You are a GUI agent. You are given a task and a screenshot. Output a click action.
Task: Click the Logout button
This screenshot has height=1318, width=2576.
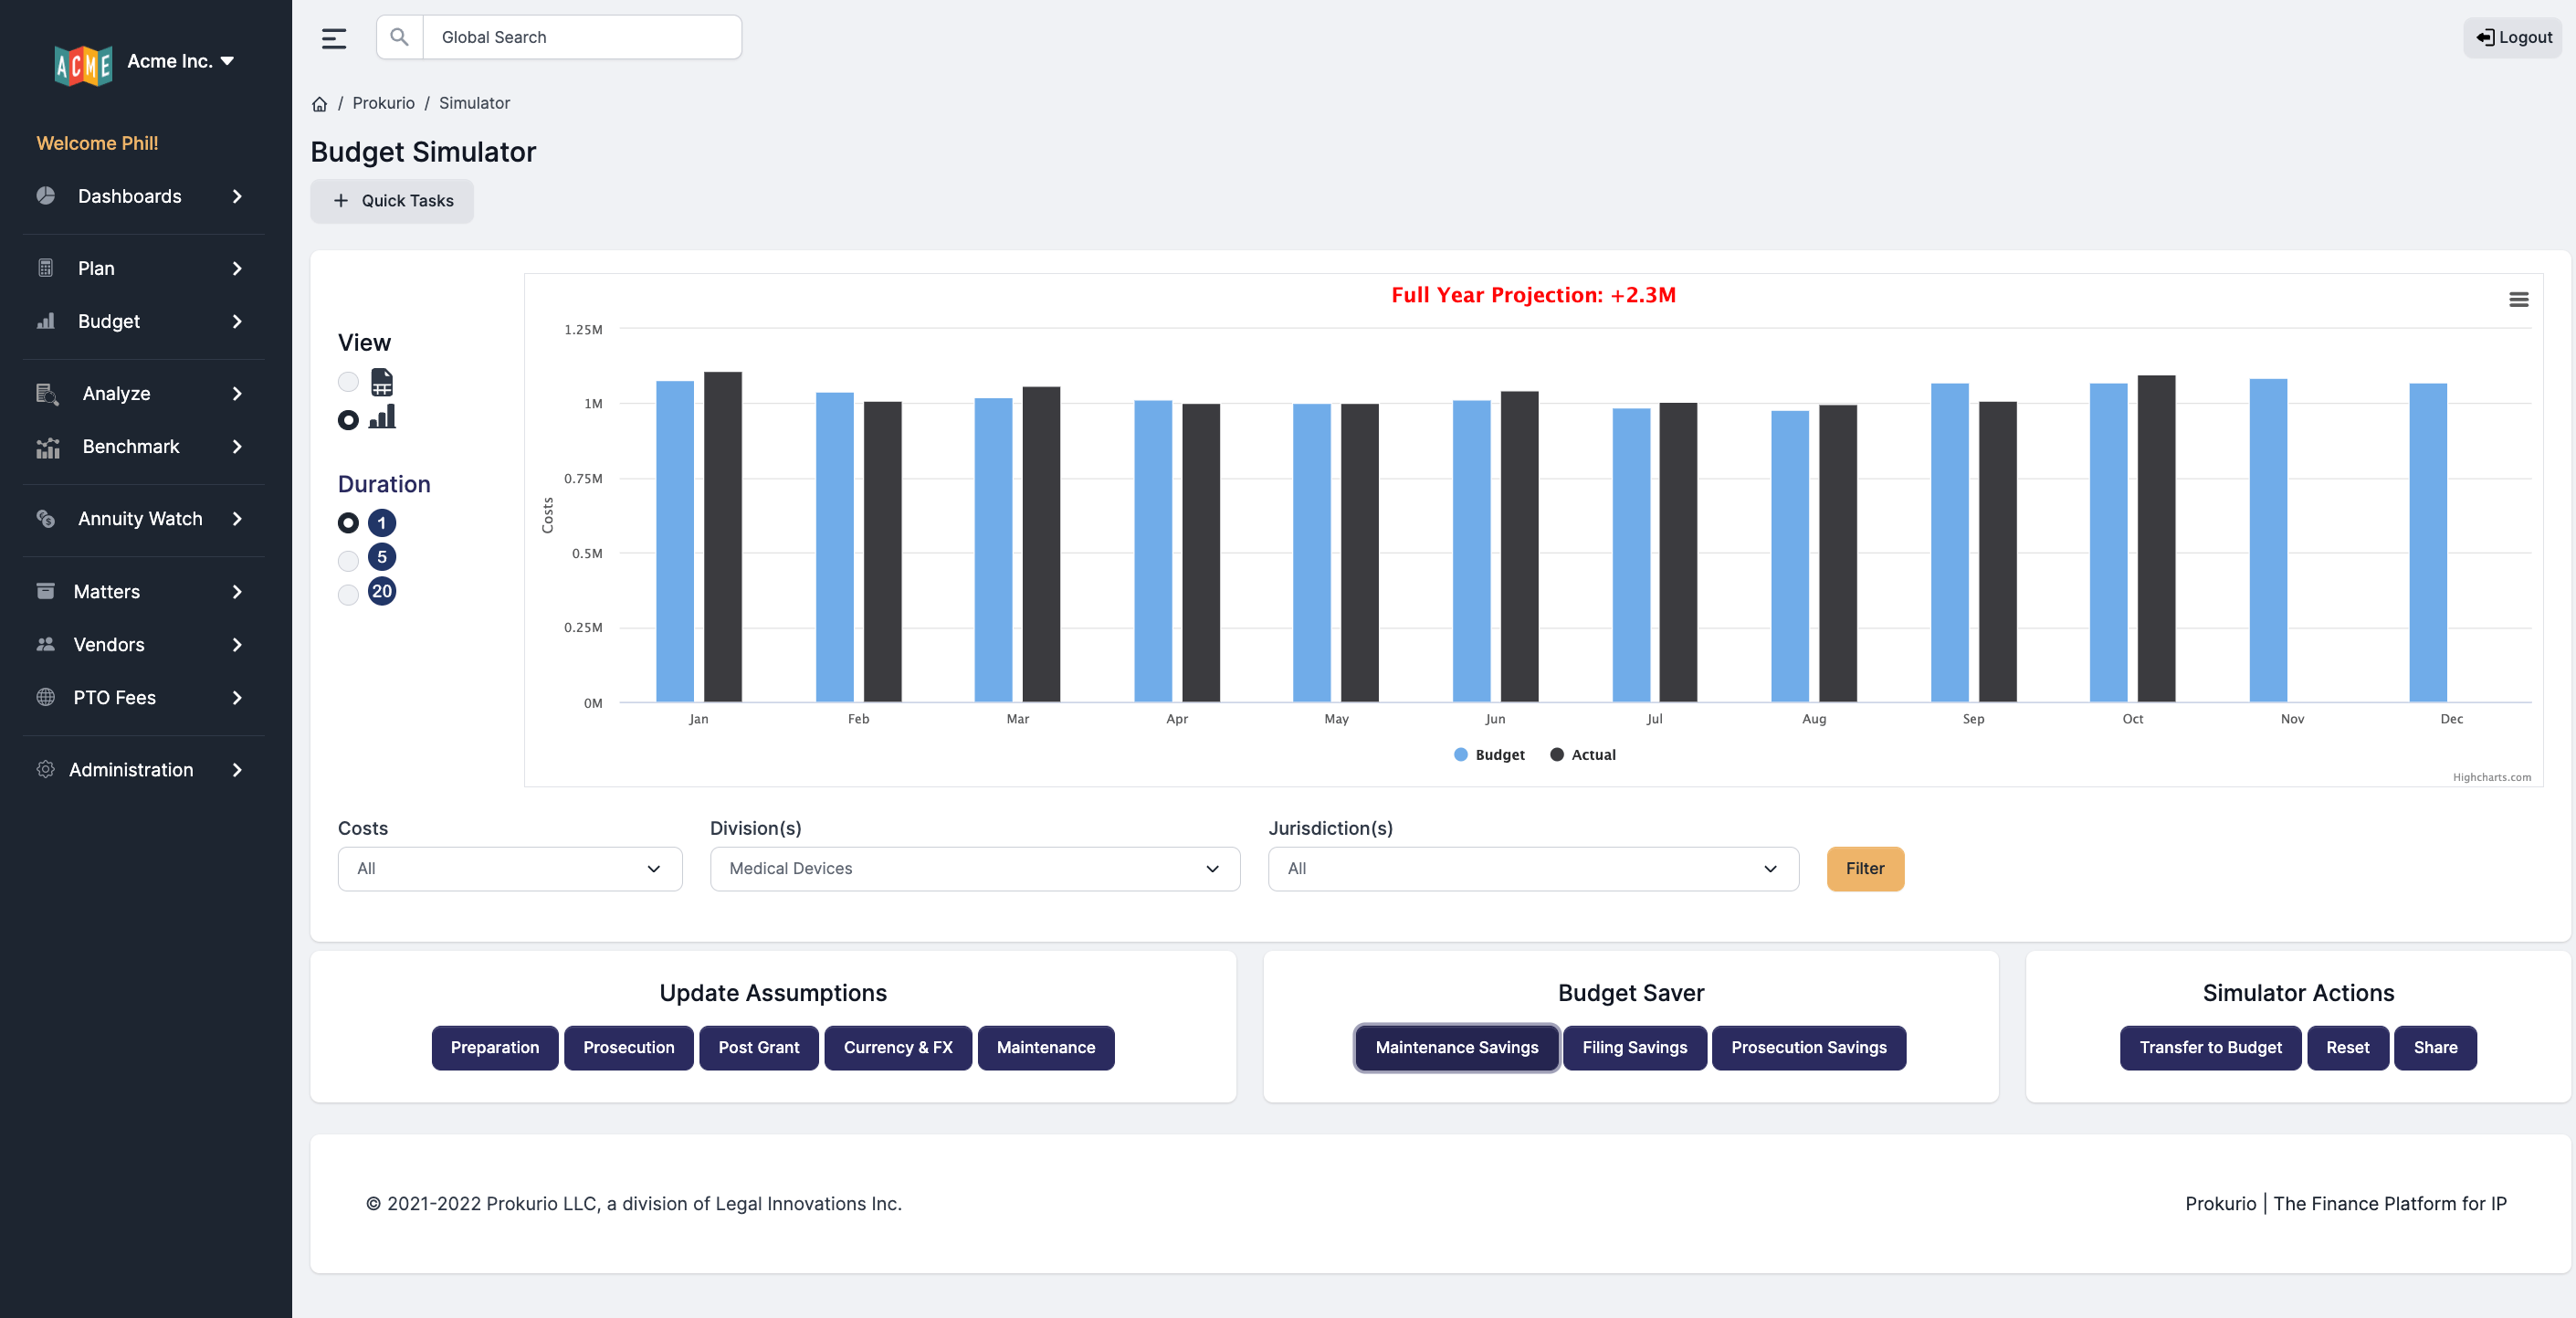point(2513,37)
